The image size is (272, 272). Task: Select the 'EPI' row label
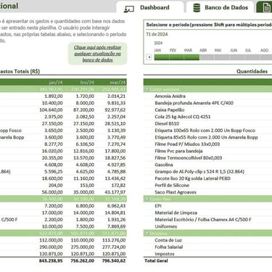pyautogui.click(x=158, y=206)
